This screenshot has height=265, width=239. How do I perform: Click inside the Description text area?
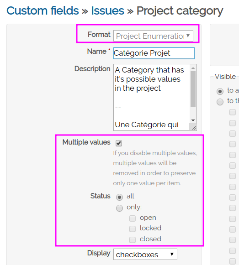click(151, 97)
